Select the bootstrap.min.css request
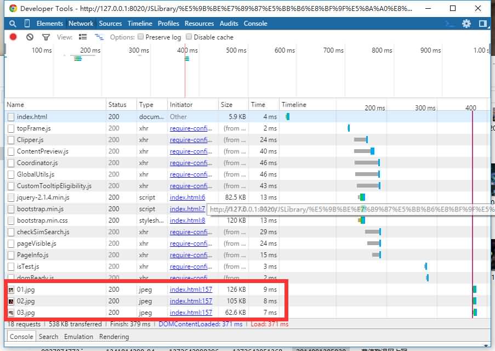 click(x=42, y=220)
